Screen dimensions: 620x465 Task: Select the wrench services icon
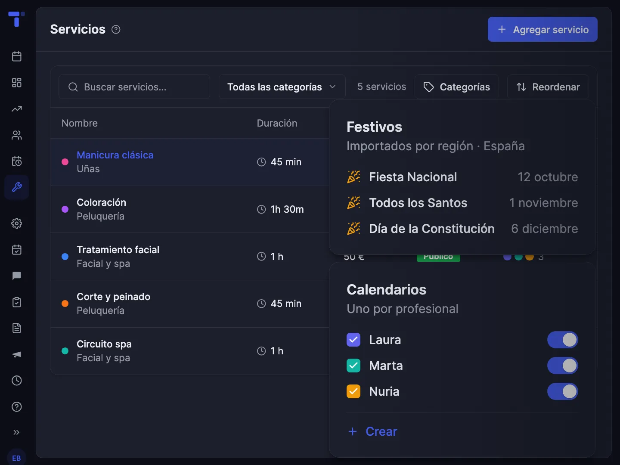tap(17, 187)
